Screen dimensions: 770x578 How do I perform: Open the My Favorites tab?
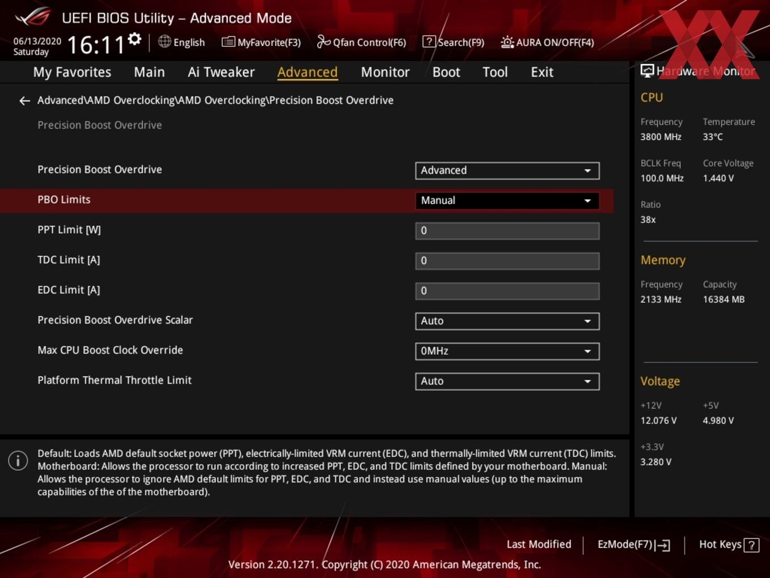tap(72, 73)
